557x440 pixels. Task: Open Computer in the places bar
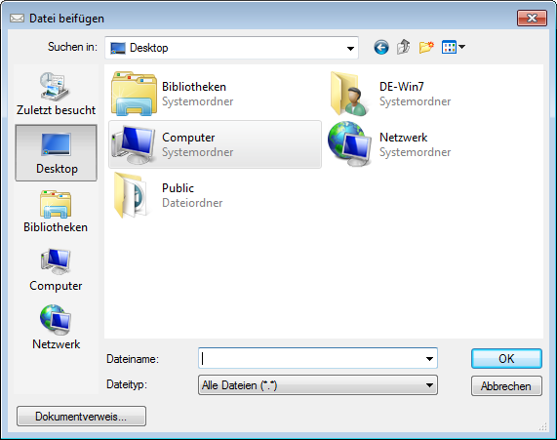tap(56, 270)
